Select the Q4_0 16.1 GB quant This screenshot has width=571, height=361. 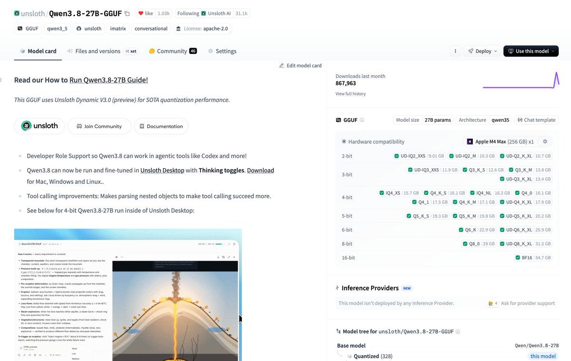pyautogui.click(x=533, y=193)
